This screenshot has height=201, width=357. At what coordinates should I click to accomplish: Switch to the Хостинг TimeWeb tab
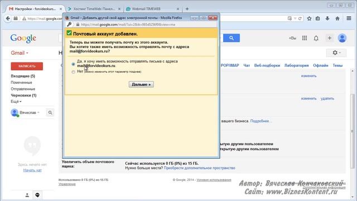point(94,9)
